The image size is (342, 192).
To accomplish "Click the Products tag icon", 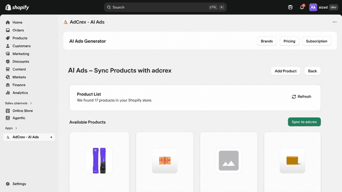I will tap(8, 38).
